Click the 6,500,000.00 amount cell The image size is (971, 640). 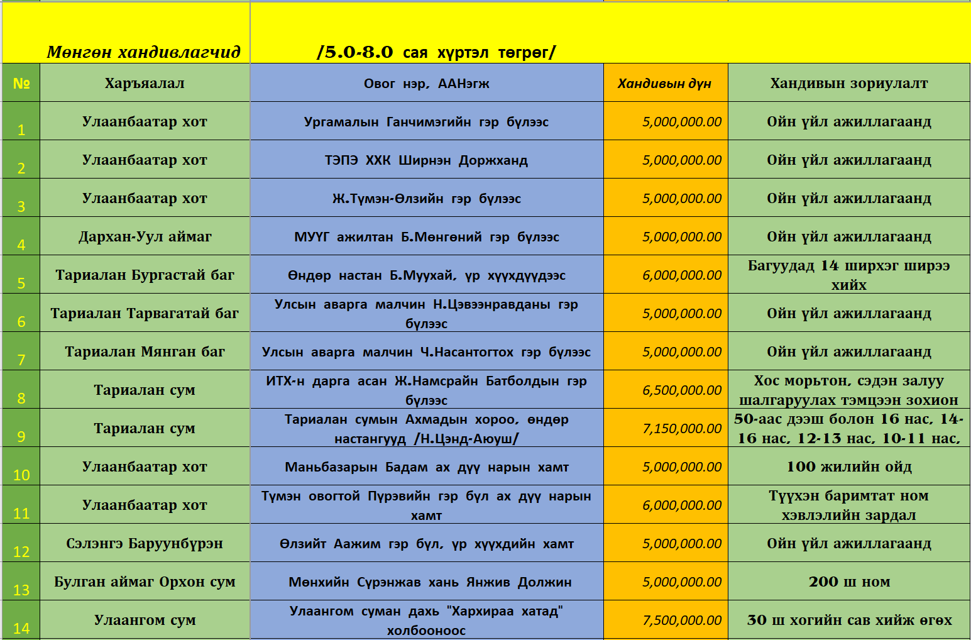[665, 390]
